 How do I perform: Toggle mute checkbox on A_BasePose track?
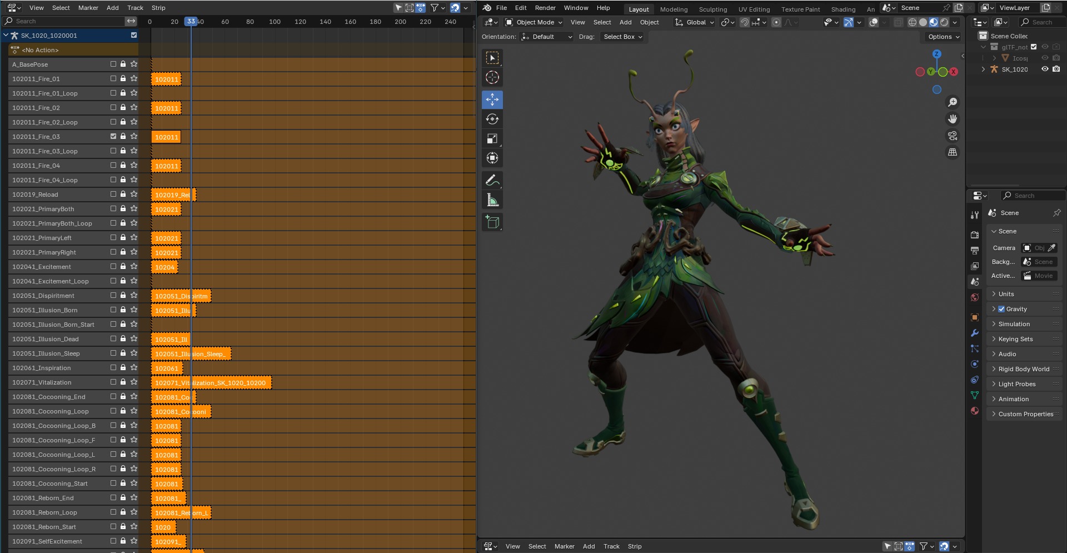coord(113,64)
